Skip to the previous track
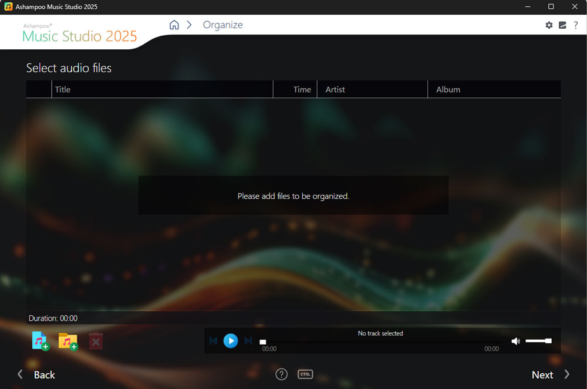The image size is (587, 389). [214, 341]
